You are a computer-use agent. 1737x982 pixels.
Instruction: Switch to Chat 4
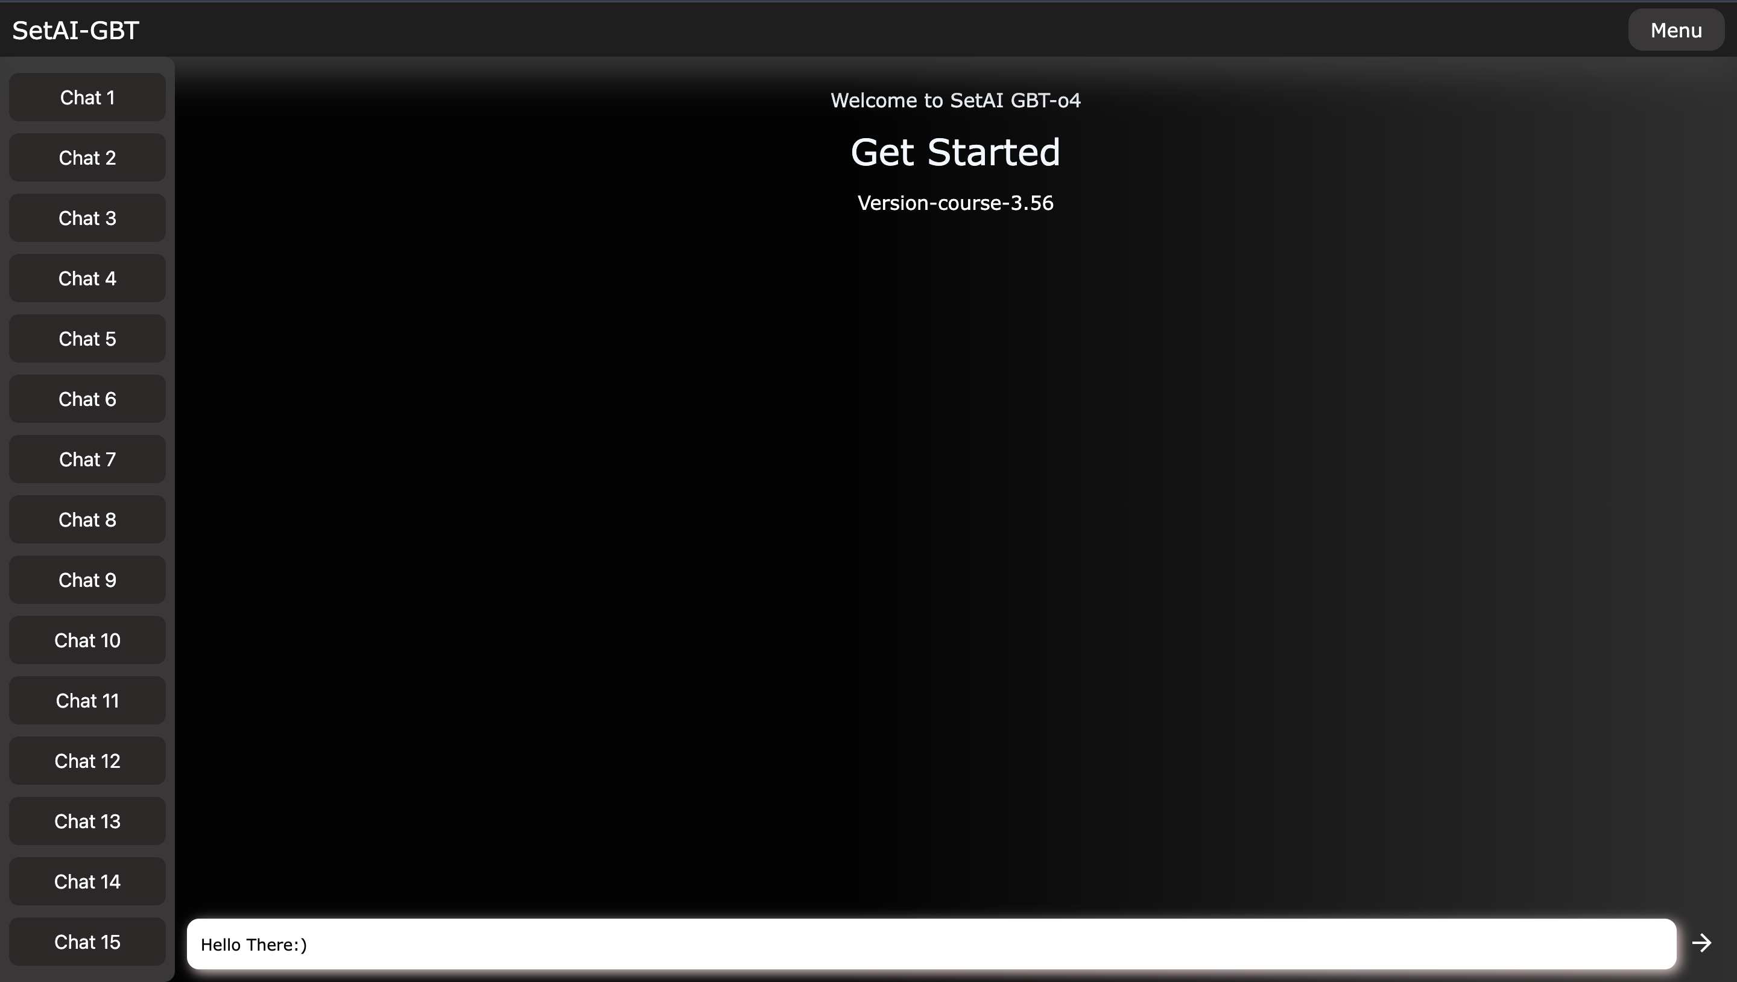pos(87,279)
